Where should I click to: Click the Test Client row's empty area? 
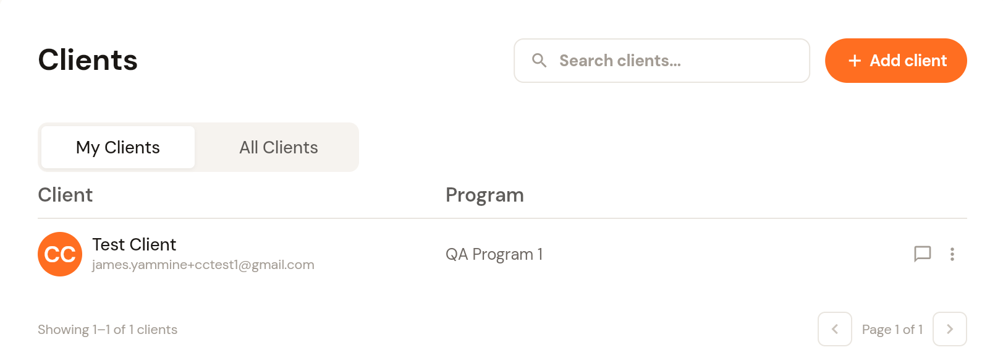point(723,254)
